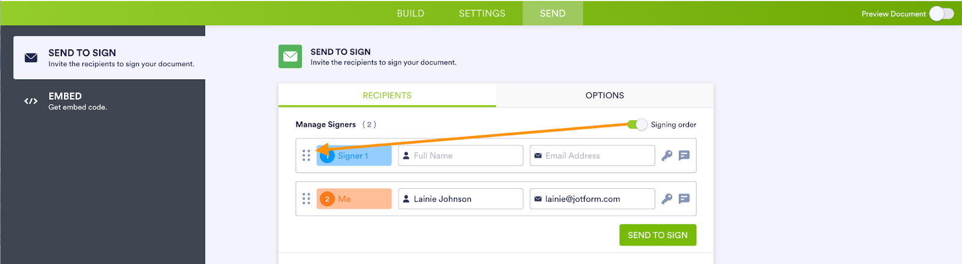Click the green envelope Send to Sign icon
962x264 pixels.
pos(290,57)
